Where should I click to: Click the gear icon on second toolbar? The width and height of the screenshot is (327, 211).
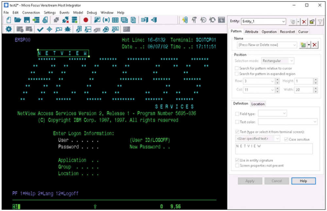[x=9, y=29]
